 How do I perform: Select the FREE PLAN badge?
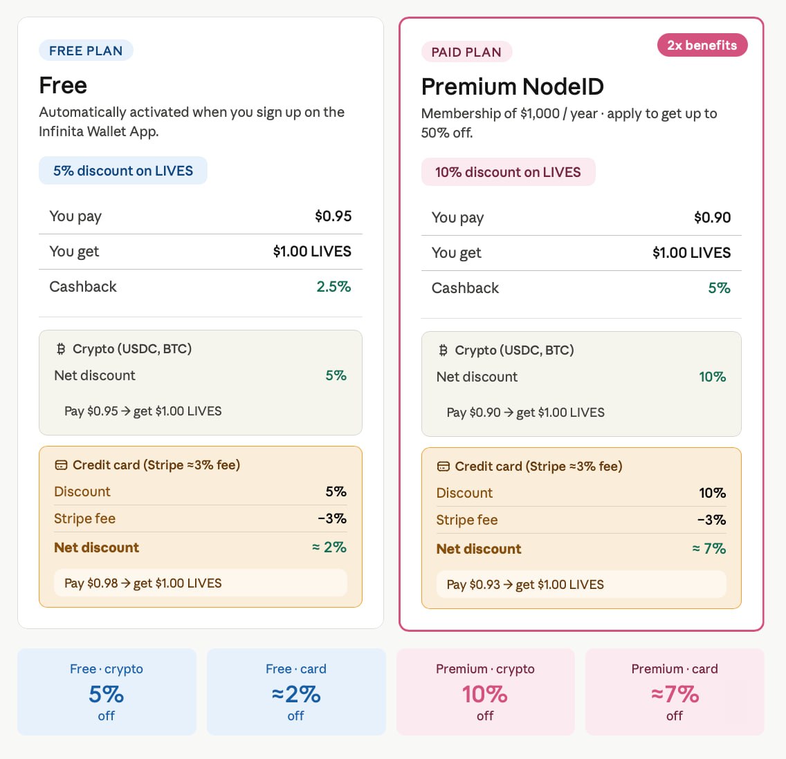coord(86,50)
